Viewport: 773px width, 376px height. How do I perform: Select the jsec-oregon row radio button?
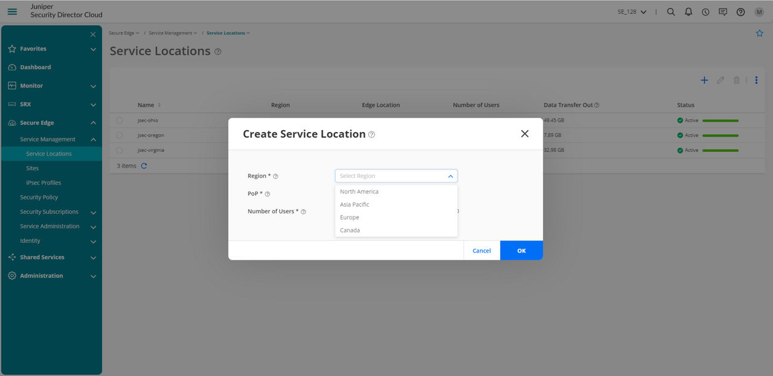[119, 135]
